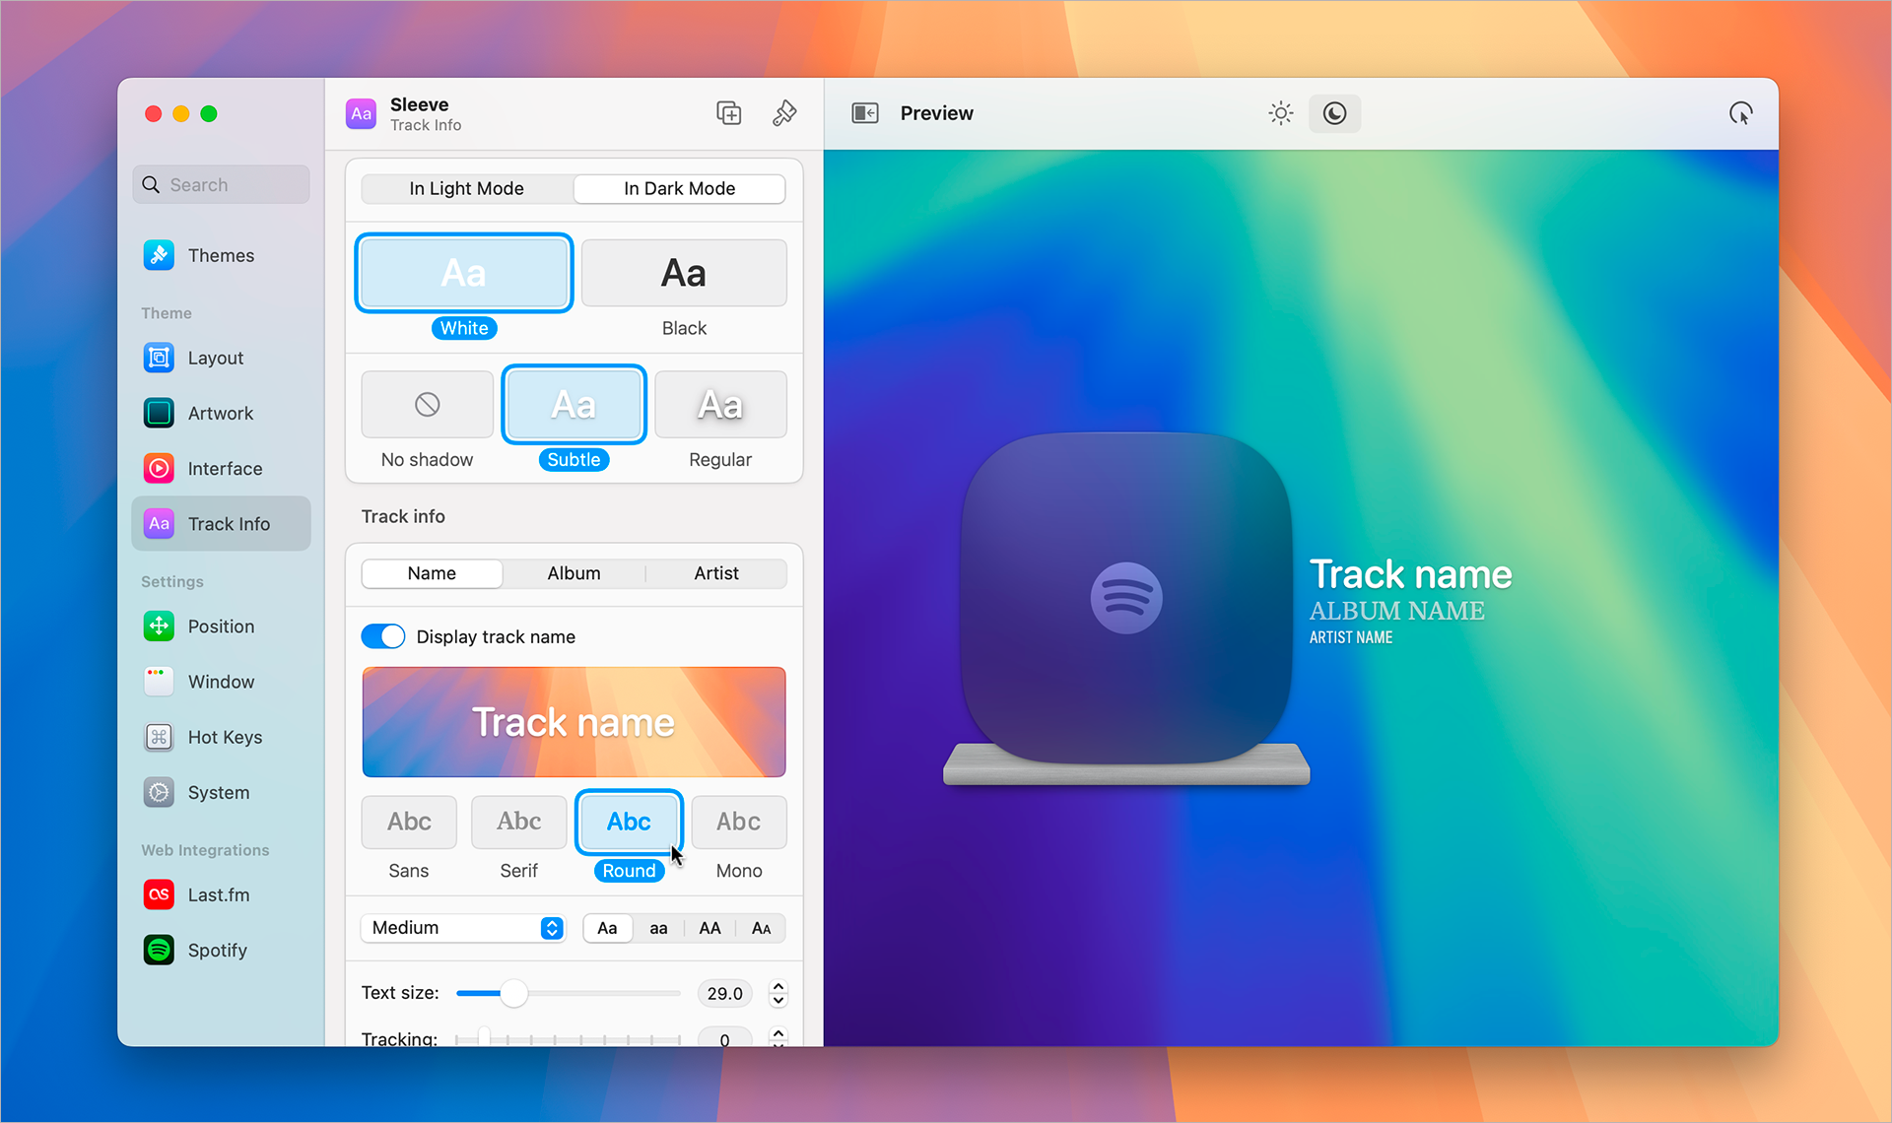Switch preview to dark appearance moon icon

pos(1334,113)
